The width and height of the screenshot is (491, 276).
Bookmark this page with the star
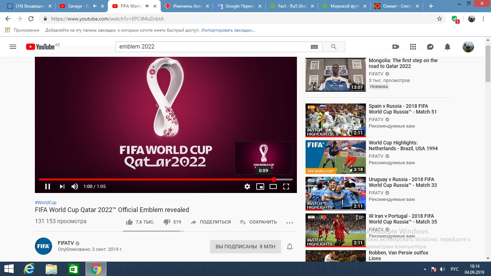point(440,19)
